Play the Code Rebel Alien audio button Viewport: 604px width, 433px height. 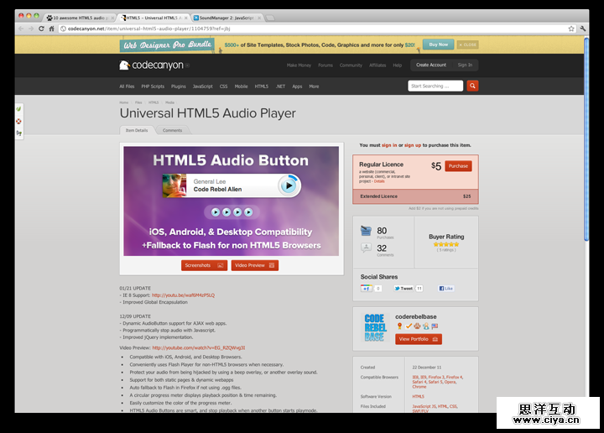tap(289, 185)
